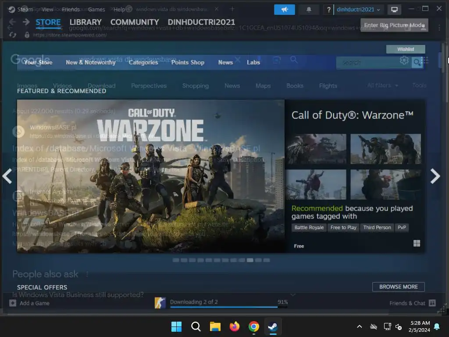Go to the Points Shop
449x337 pixels.
tap(188, 62)
